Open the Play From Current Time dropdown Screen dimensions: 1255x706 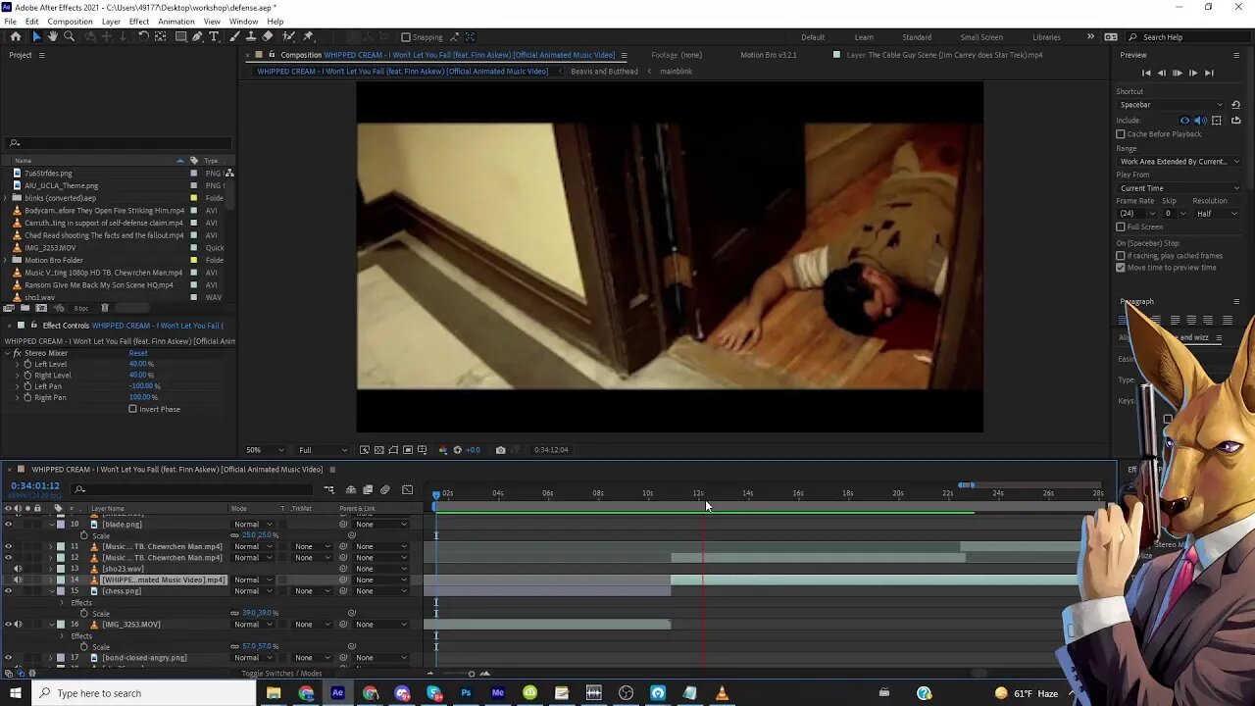(x=1180, y=188)
